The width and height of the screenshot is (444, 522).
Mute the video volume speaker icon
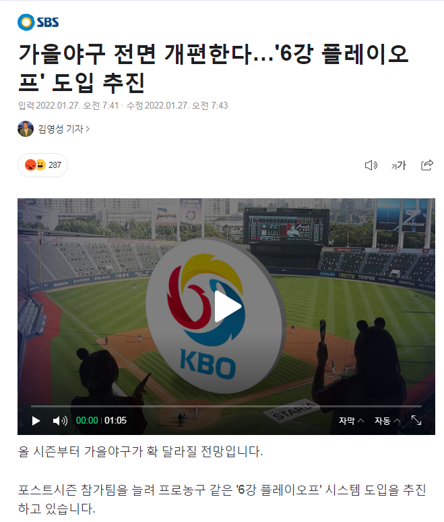pyautogui.click(x=60, y=421)
